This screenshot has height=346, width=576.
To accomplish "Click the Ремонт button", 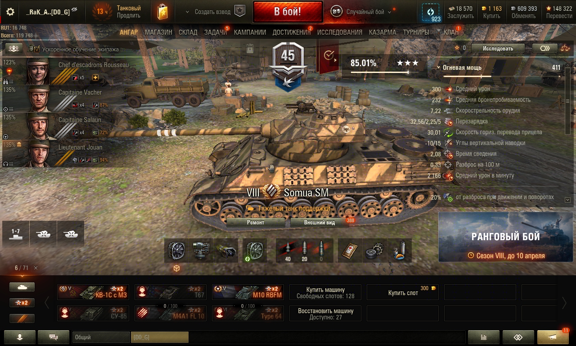I will 256,223.
